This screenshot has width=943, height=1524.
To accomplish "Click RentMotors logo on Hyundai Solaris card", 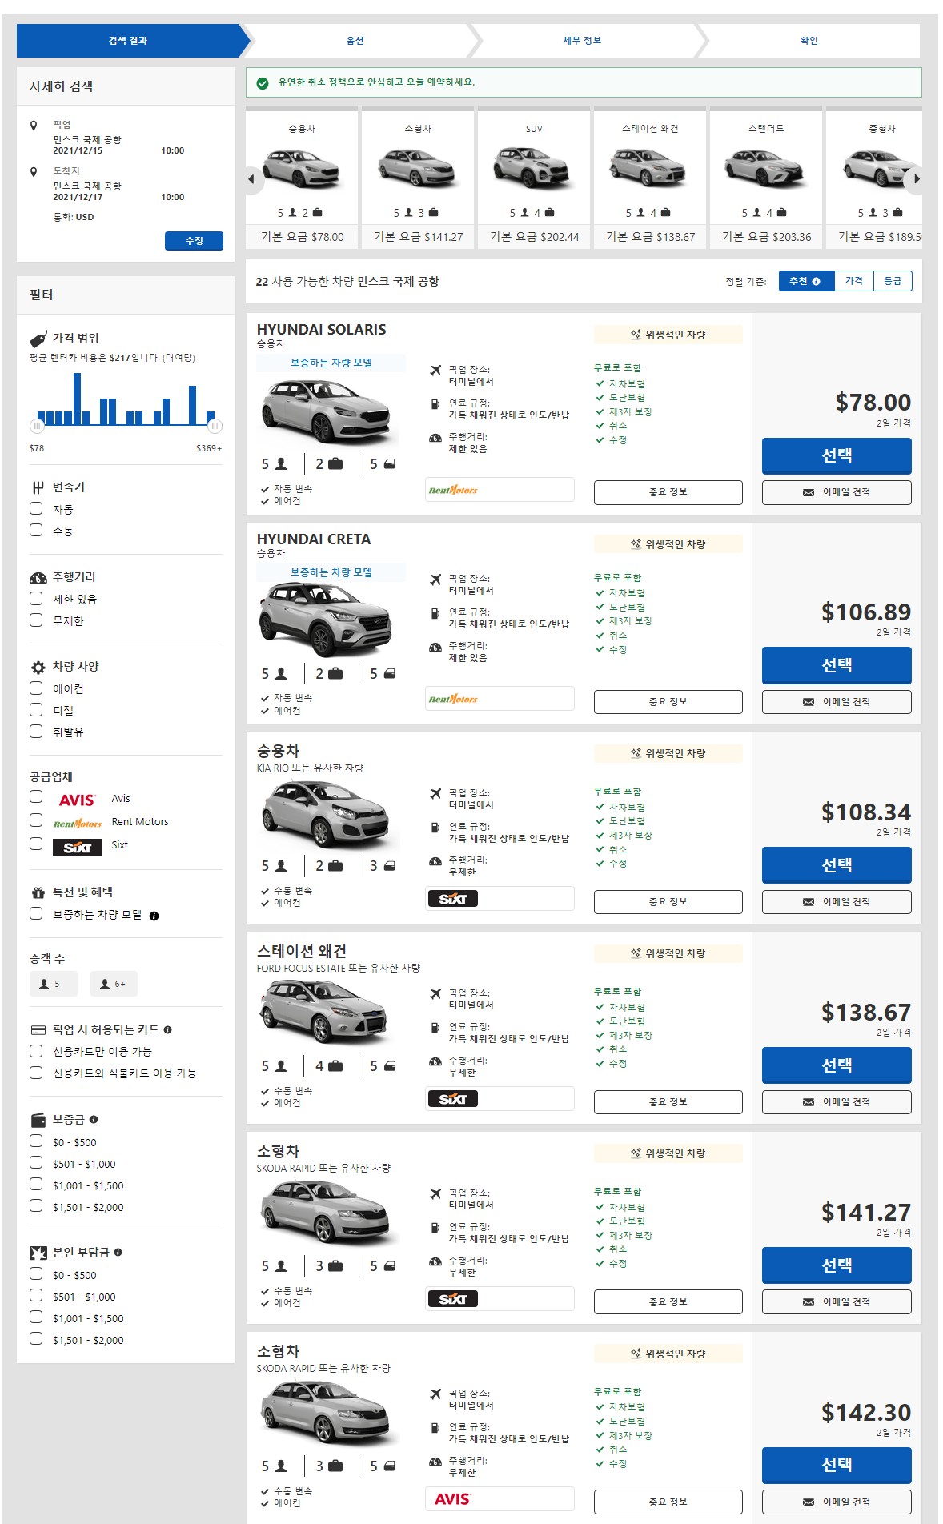I will coord(453,490).
